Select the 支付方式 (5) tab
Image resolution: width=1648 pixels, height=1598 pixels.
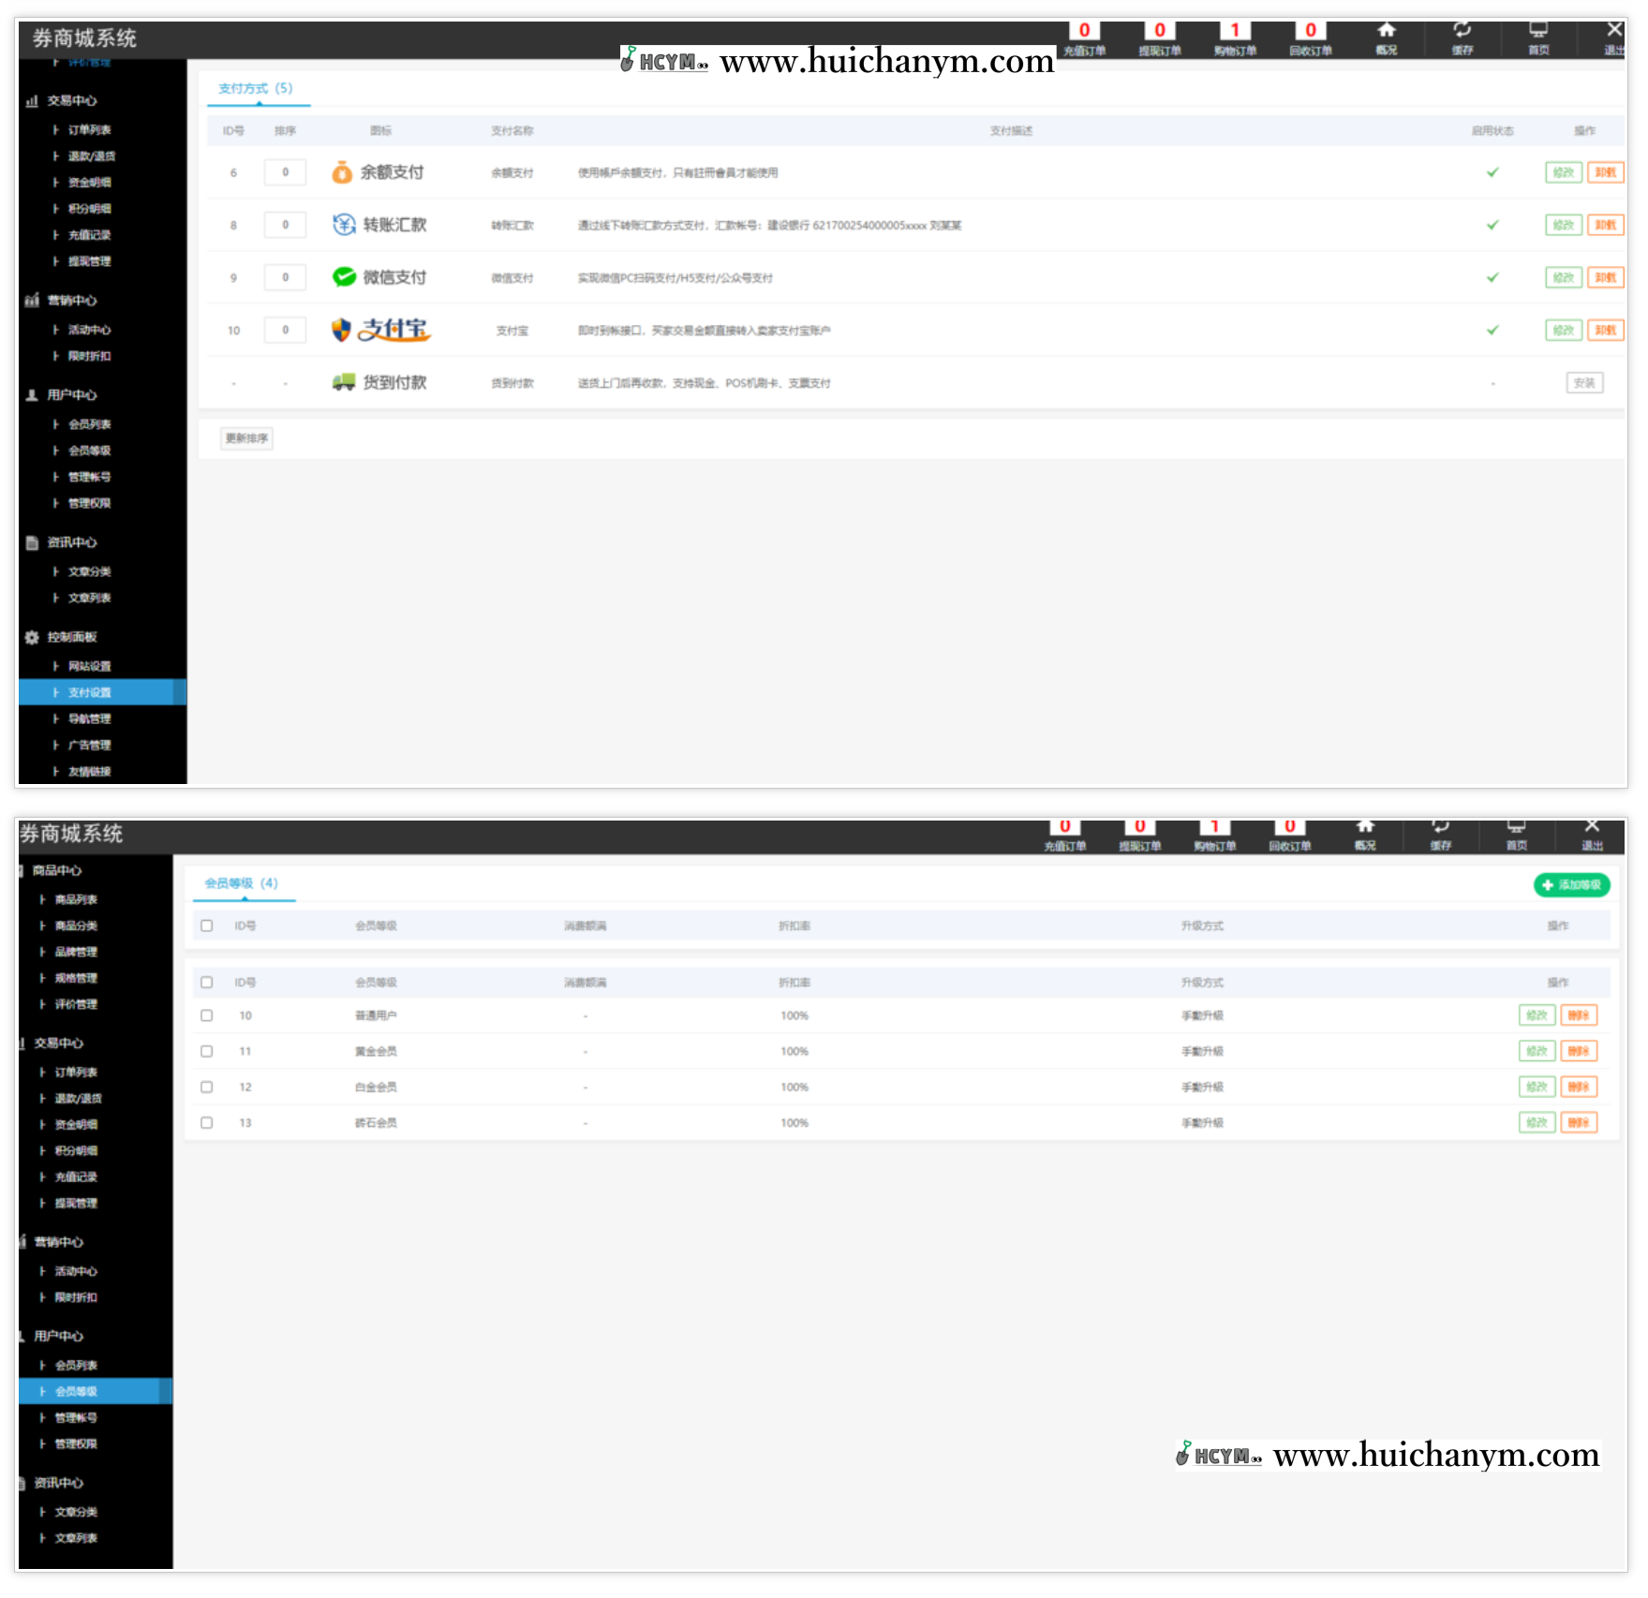click(256, 89)
